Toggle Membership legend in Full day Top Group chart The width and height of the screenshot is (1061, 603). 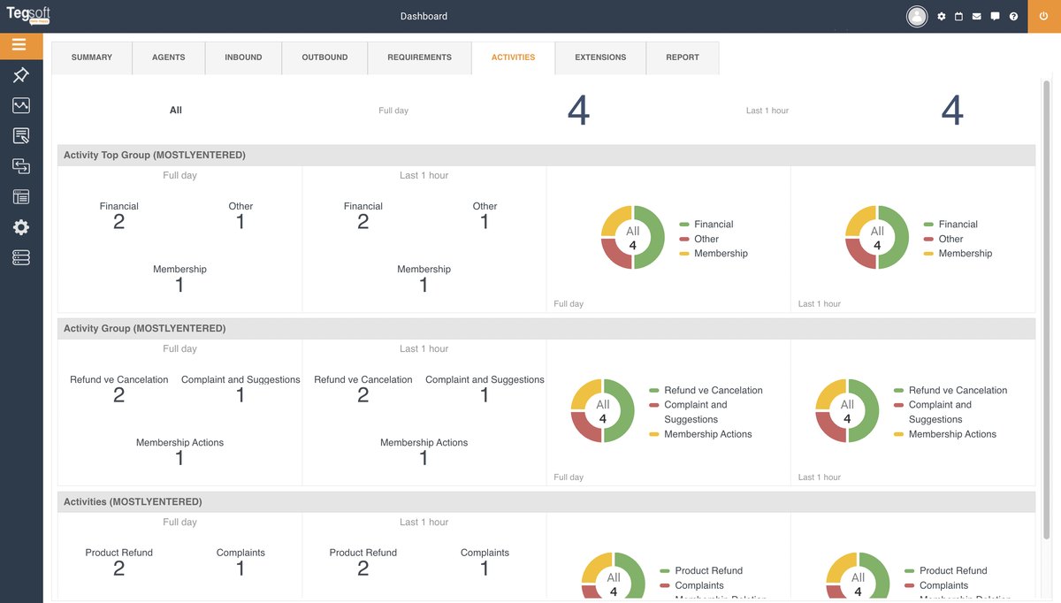(x=714, y=254)
